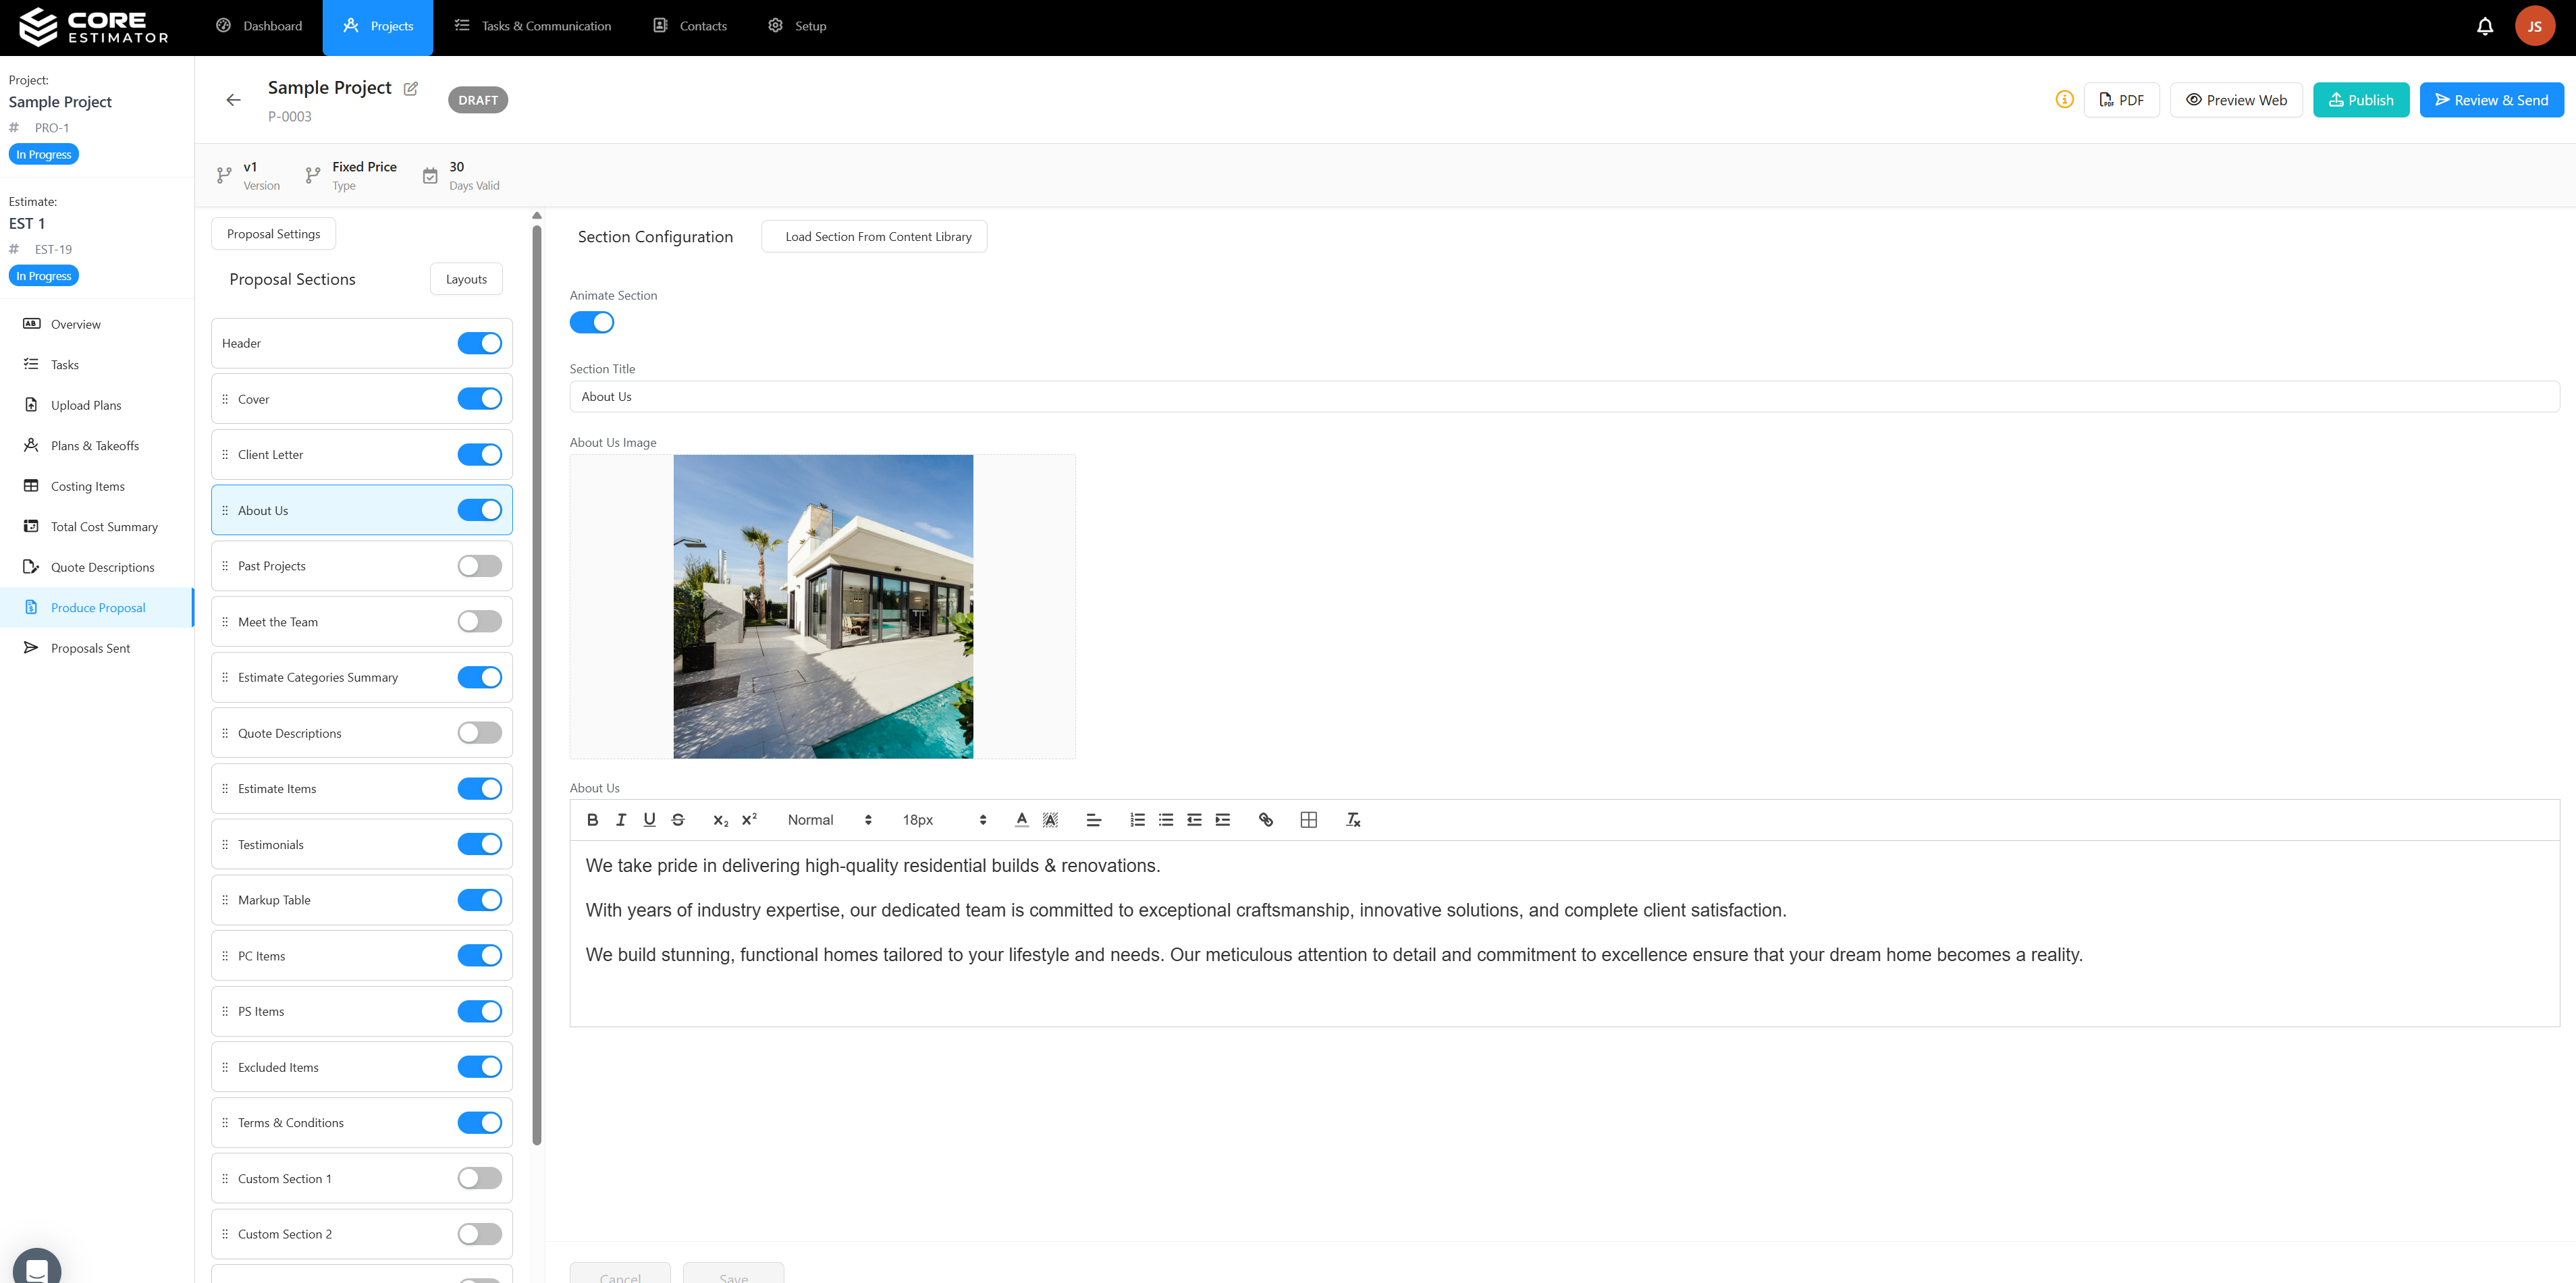Click the subscript icon
Image resolution: width=2576 pixels, height=1283 pixels.
pyautogui.click(x=720, y=820)
